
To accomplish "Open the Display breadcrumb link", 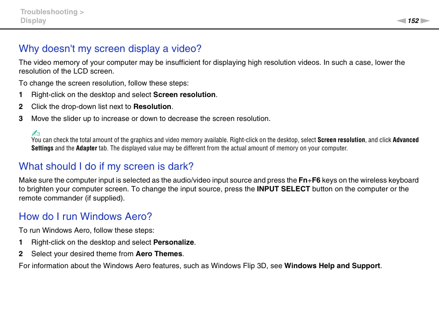I will coord(33,21).
